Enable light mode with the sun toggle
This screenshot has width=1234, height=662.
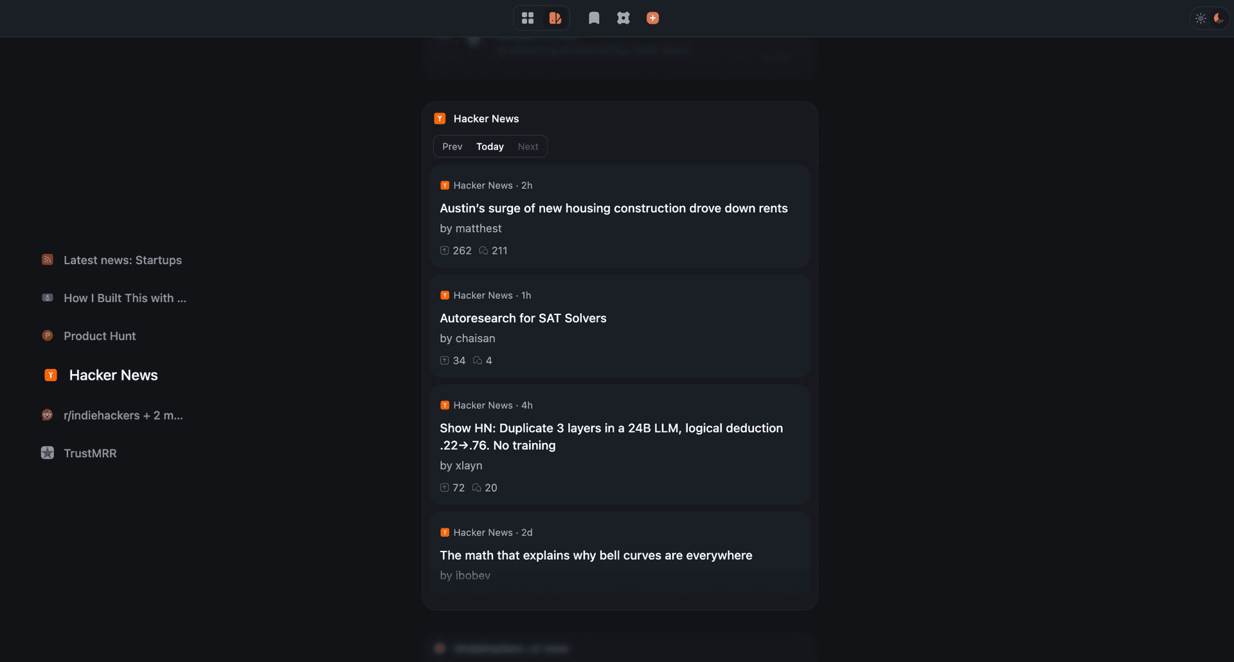[x=1201, y=19]
